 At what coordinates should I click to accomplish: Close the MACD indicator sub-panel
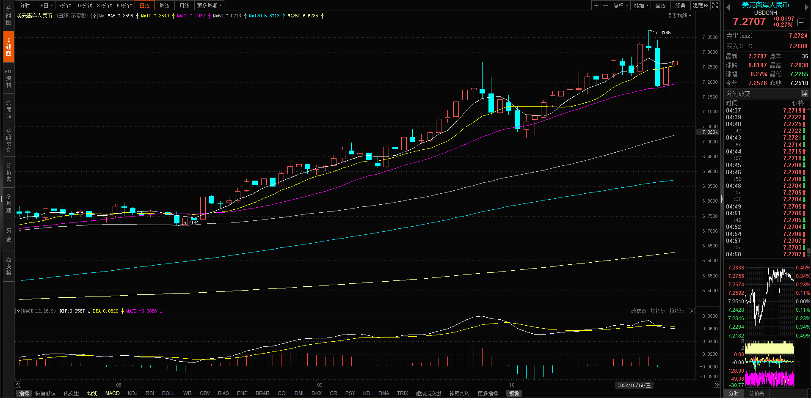click(x=692, y=311)
